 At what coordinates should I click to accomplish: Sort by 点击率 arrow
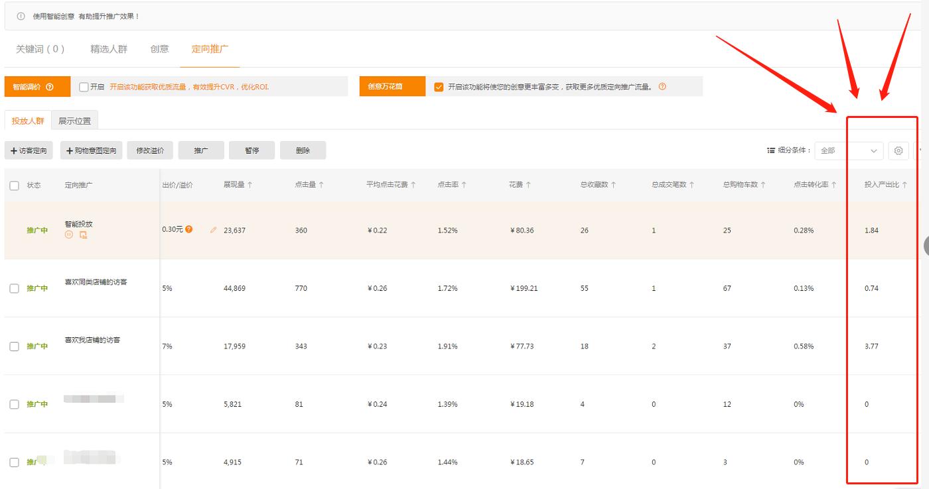[464, 185]
